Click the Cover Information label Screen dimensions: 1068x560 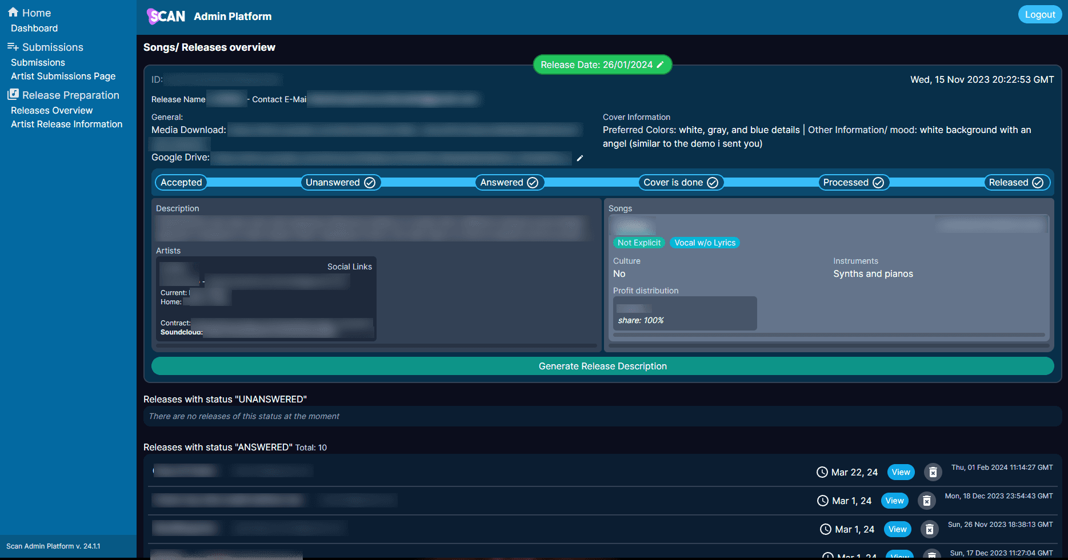pyautogui.click(x=636, y=117)
